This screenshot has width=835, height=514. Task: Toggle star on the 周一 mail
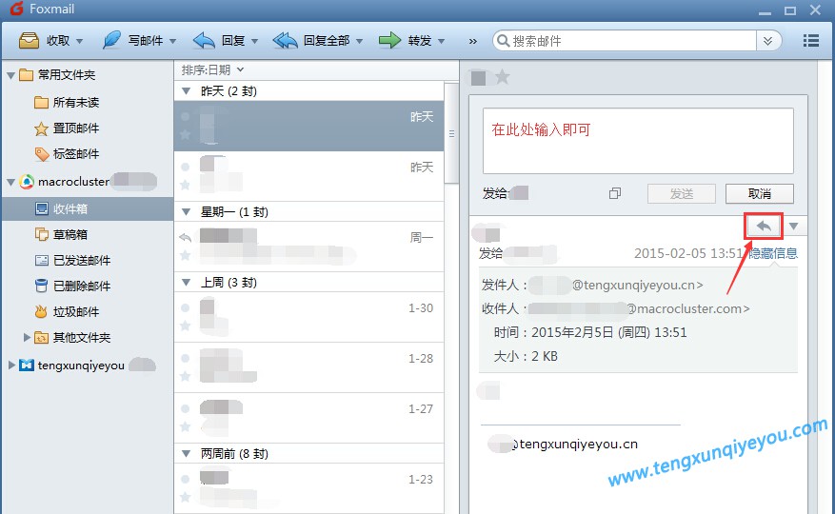click(186, 255)
